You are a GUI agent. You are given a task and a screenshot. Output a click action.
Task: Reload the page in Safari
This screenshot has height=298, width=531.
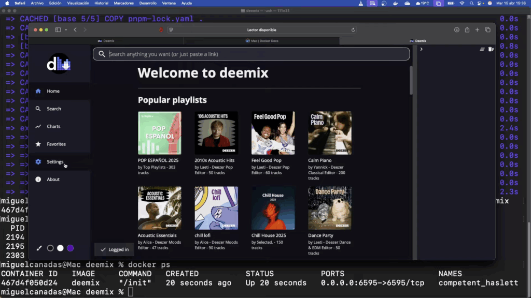pos(353,29)
